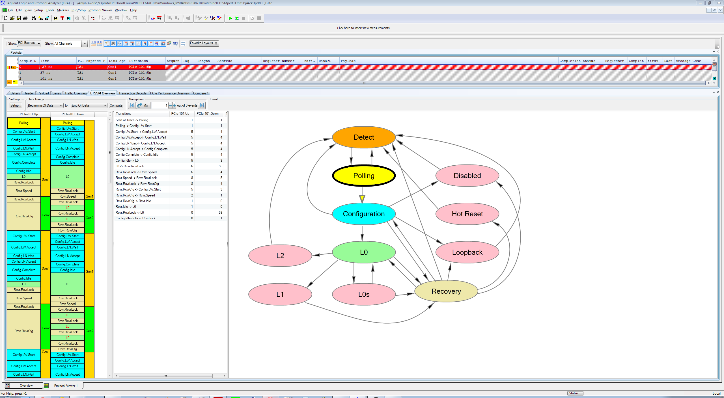Open the Protocol Viewer menu

point(100,10)
